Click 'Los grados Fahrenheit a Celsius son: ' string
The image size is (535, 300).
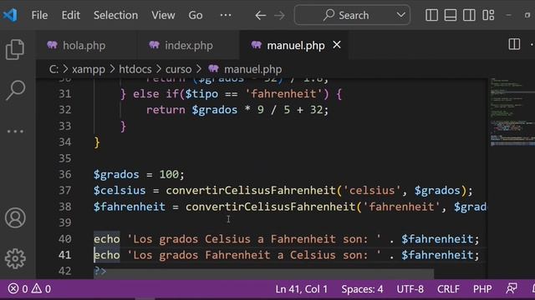click(254, 255)
